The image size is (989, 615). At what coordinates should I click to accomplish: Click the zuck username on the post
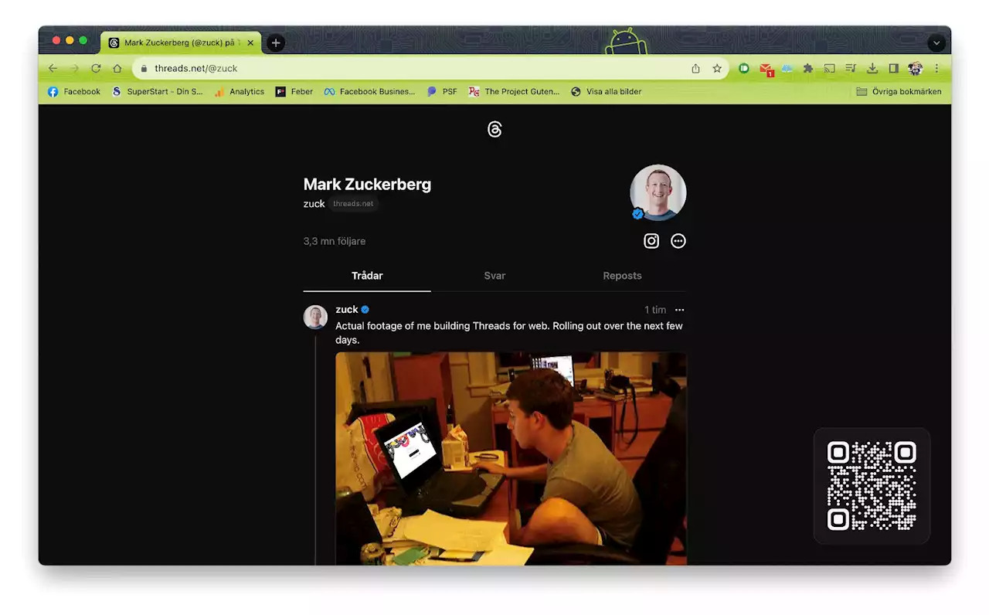click(x=347, y=310)
